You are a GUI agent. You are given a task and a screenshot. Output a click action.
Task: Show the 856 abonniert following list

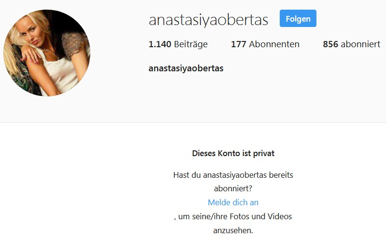tap(352, 44)
